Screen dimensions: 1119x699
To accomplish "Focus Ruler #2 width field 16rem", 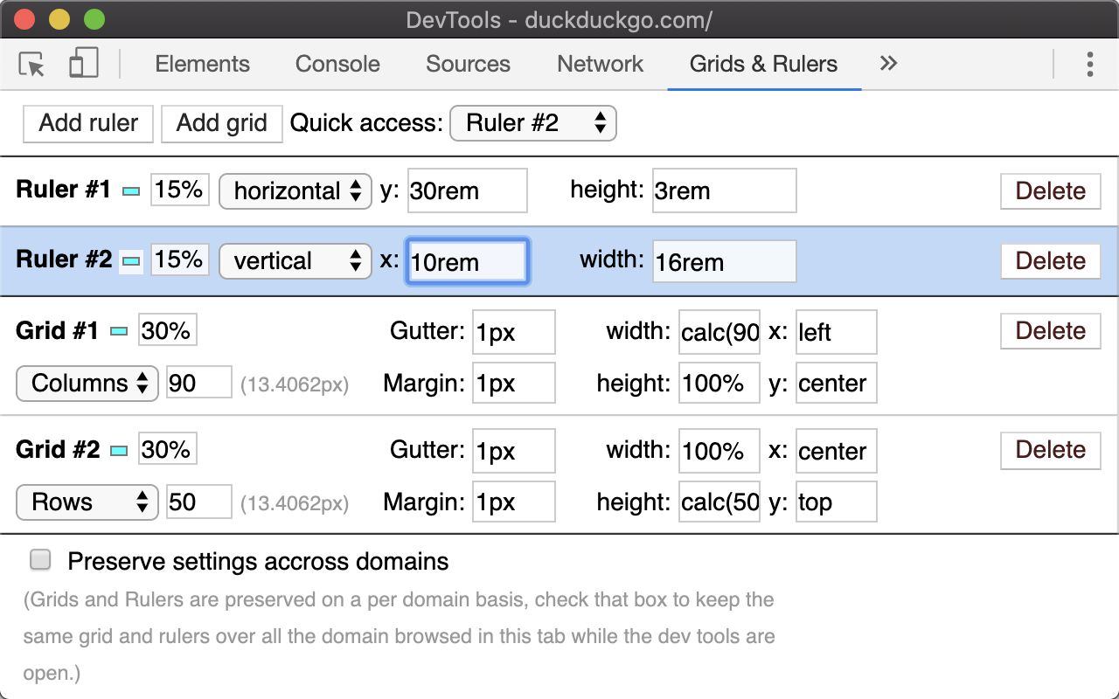I will click(x=725, y=261).
